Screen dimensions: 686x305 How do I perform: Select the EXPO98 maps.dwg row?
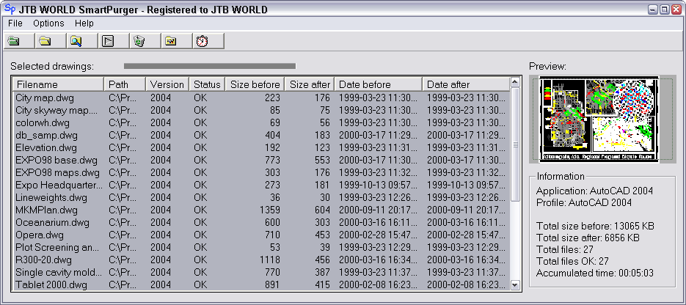pyautogui.click(x=260, y=172)
